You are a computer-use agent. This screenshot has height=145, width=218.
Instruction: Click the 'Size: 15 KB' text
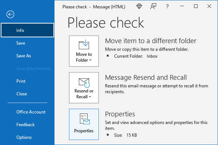[125, 135]
